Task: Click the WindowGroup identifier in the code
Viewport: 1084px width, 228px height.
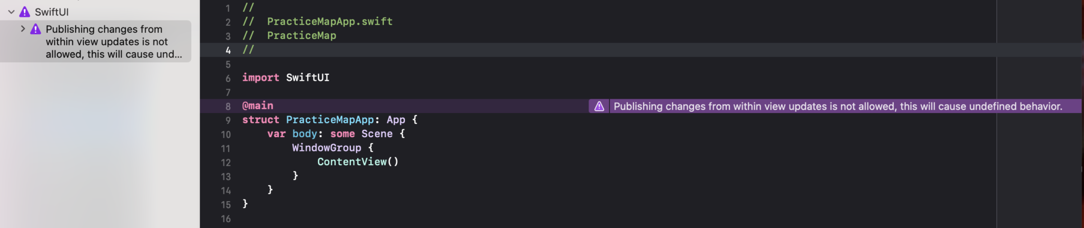Action: point(327,148)
